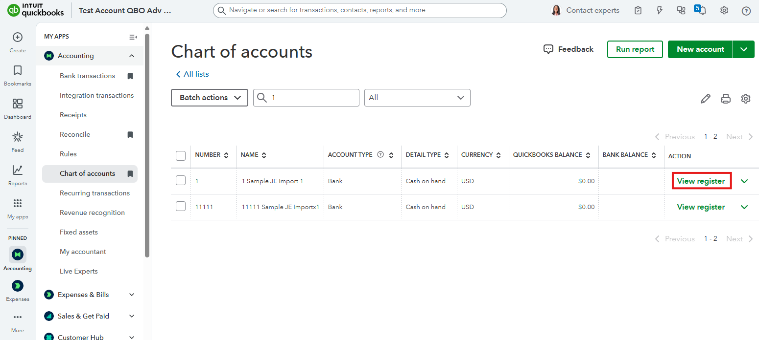Select Reconcile in Accounting menu
The height and width of the screenshot is (340, 759).
click(x=75, y=134)
